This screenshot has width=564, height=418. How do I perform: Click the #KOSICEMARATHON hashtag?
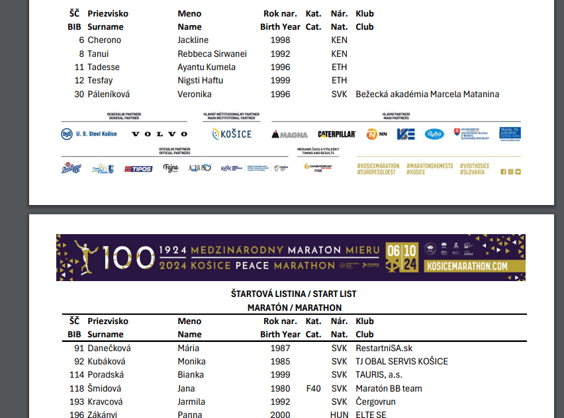(378, 165)
